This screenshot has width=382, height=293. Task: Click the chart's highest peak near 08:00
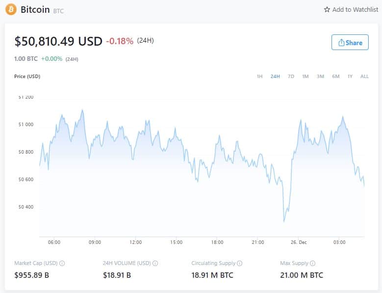click(82, 110)
